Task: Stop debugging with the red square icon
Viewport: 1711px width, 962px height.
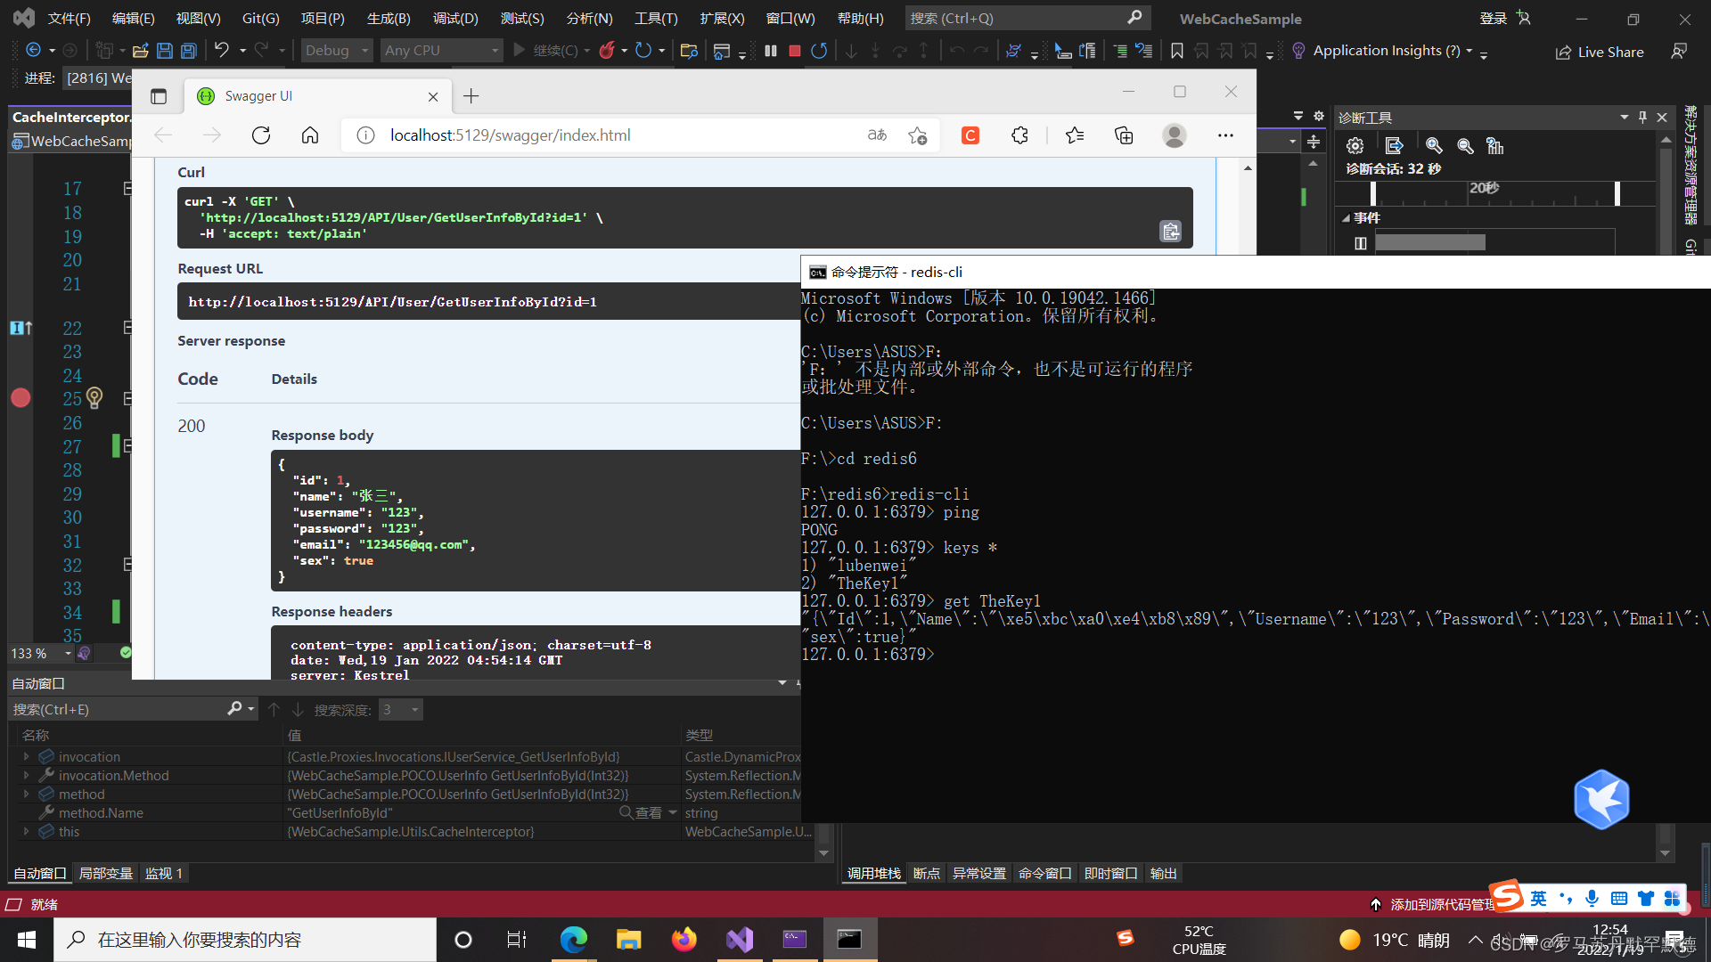Action: (x=794, y=51)
